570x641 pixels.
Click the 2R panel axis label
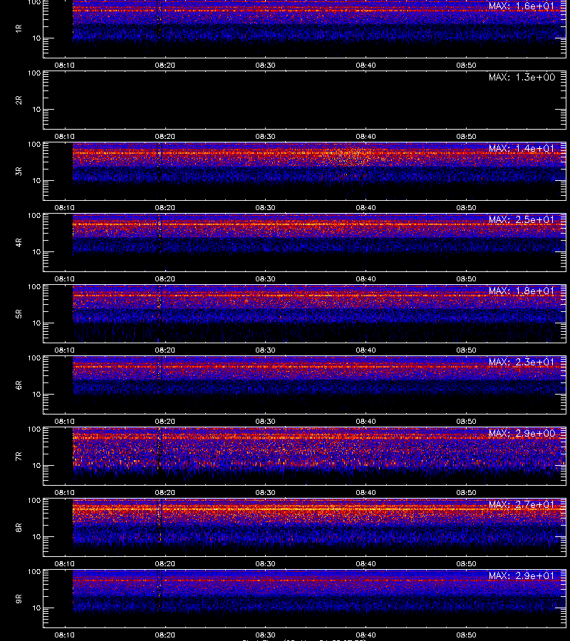19,100
